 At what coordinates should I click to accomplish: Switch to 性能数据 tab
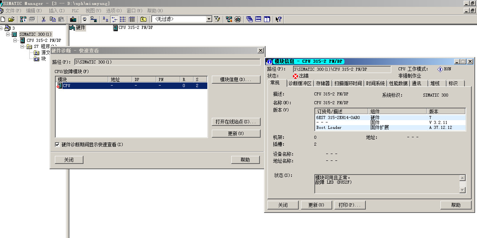(398, 83)
